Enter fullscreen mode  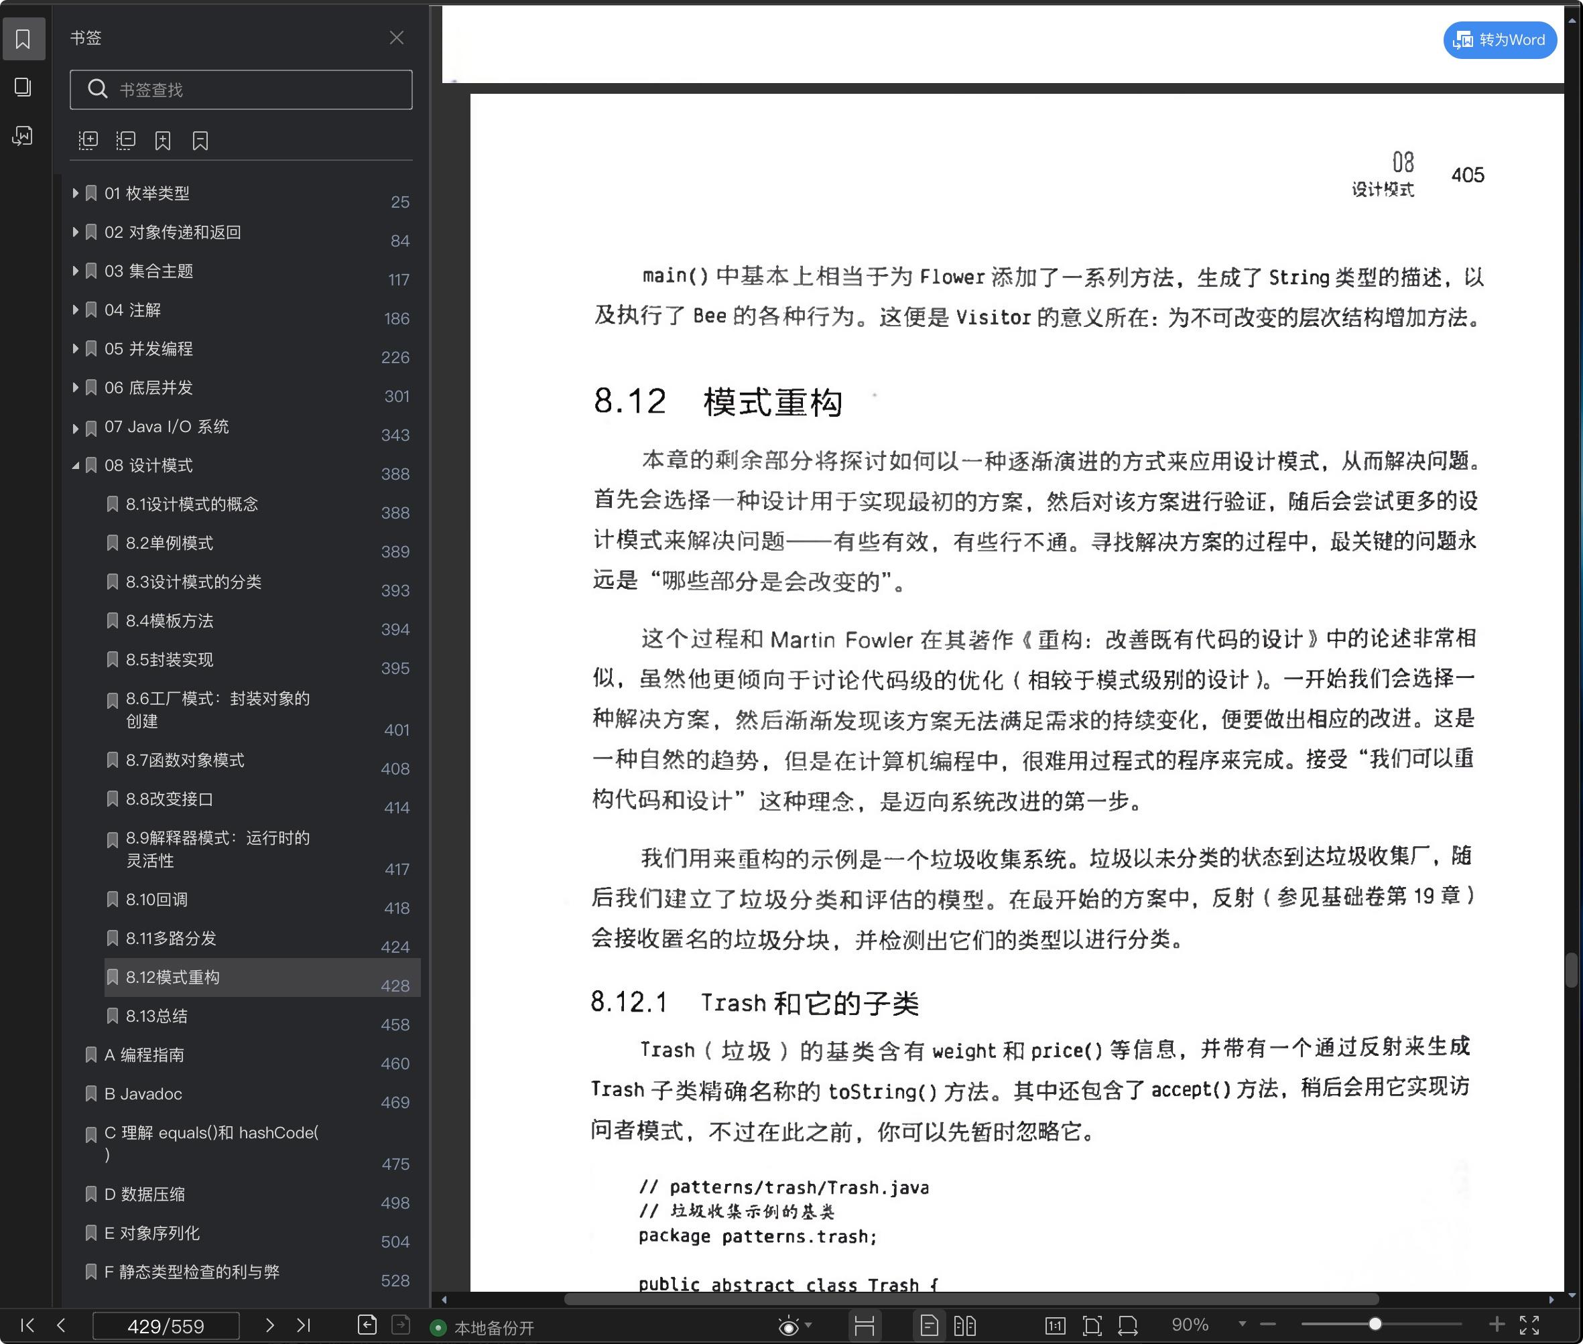coord(1529,1325)
